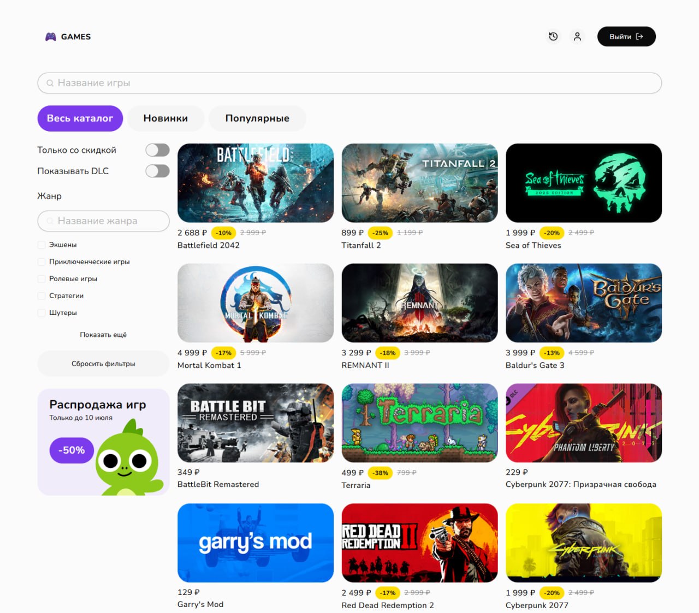Click the -50% badge on the sale banner

(72, 450)
